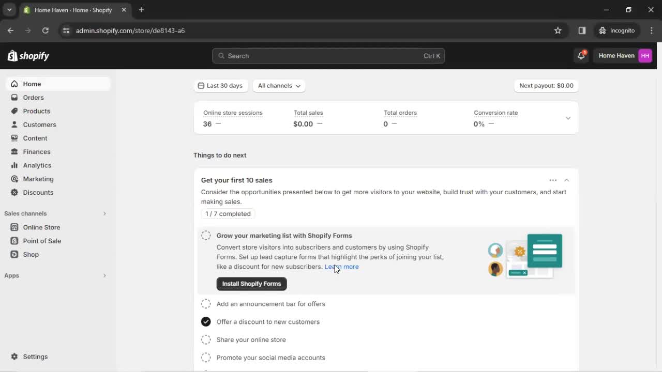
Task: Open the Last 30 days date picker
Action: pyautogui.click(x=221, y=86)
